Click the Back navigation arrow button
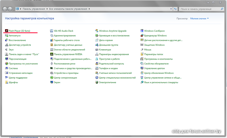 (x=5, y=9)
